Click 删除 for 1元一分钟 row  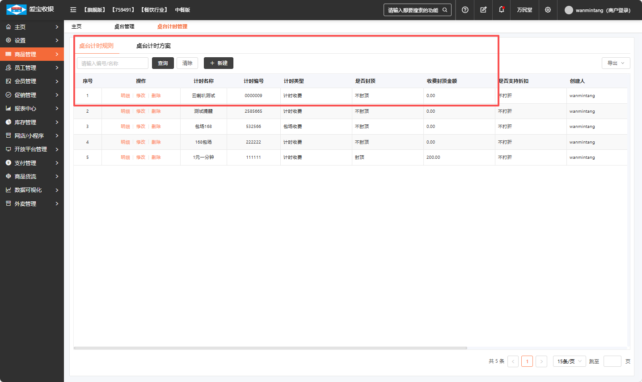[x=156, y=157]
